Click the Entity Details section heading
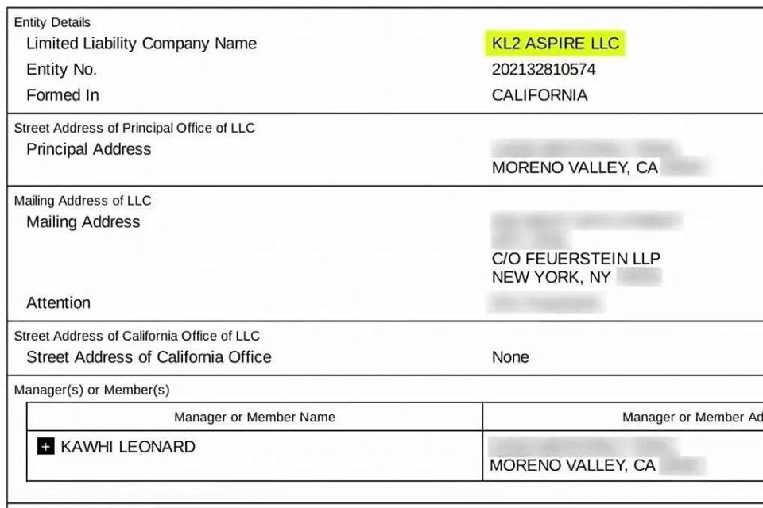The width and height of the screenshot is (763, 508). tap(52, 22)
